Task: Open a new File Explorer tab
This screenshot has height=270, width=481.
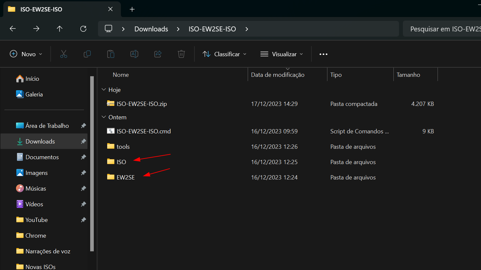Action: pyautogui.click(x=132, y=9)
